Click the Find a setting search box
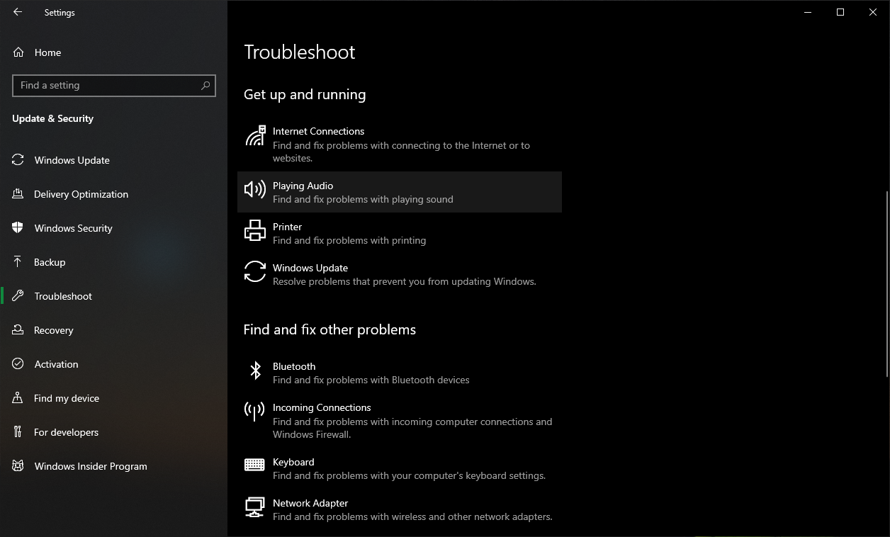 tap(106, 86)
